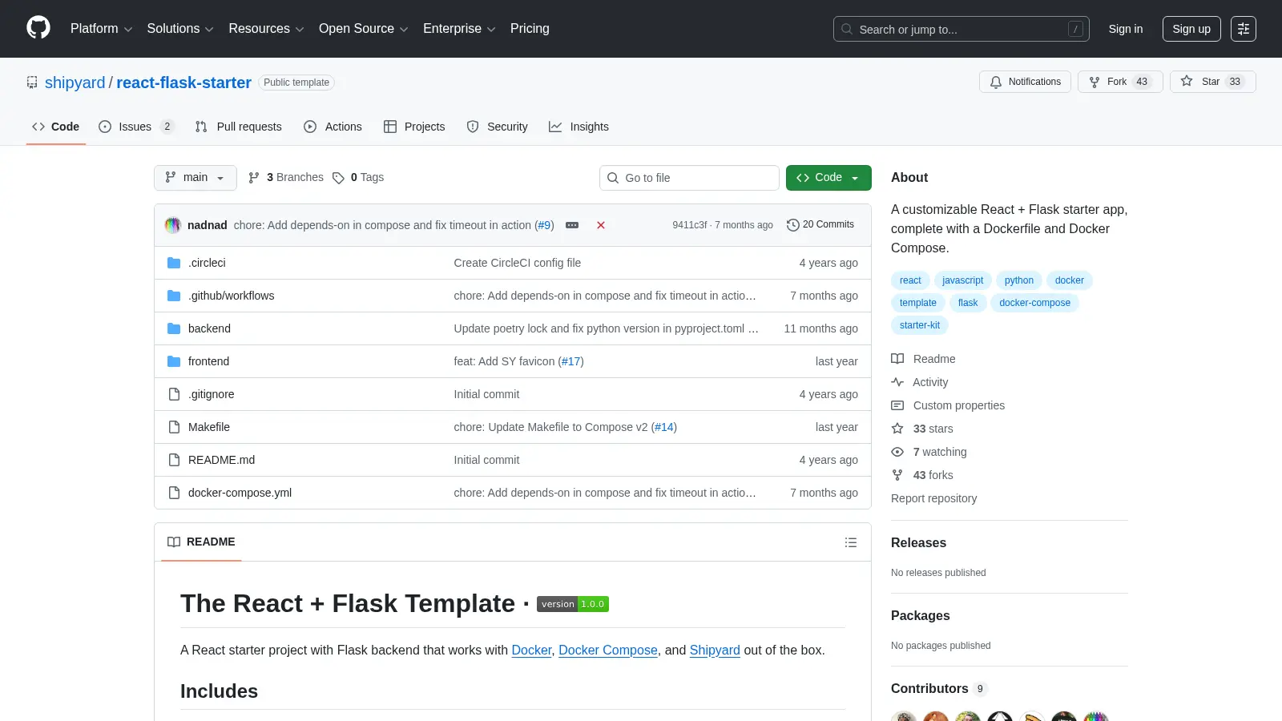Open the docker-compose topic tag

pos(1034,303)
